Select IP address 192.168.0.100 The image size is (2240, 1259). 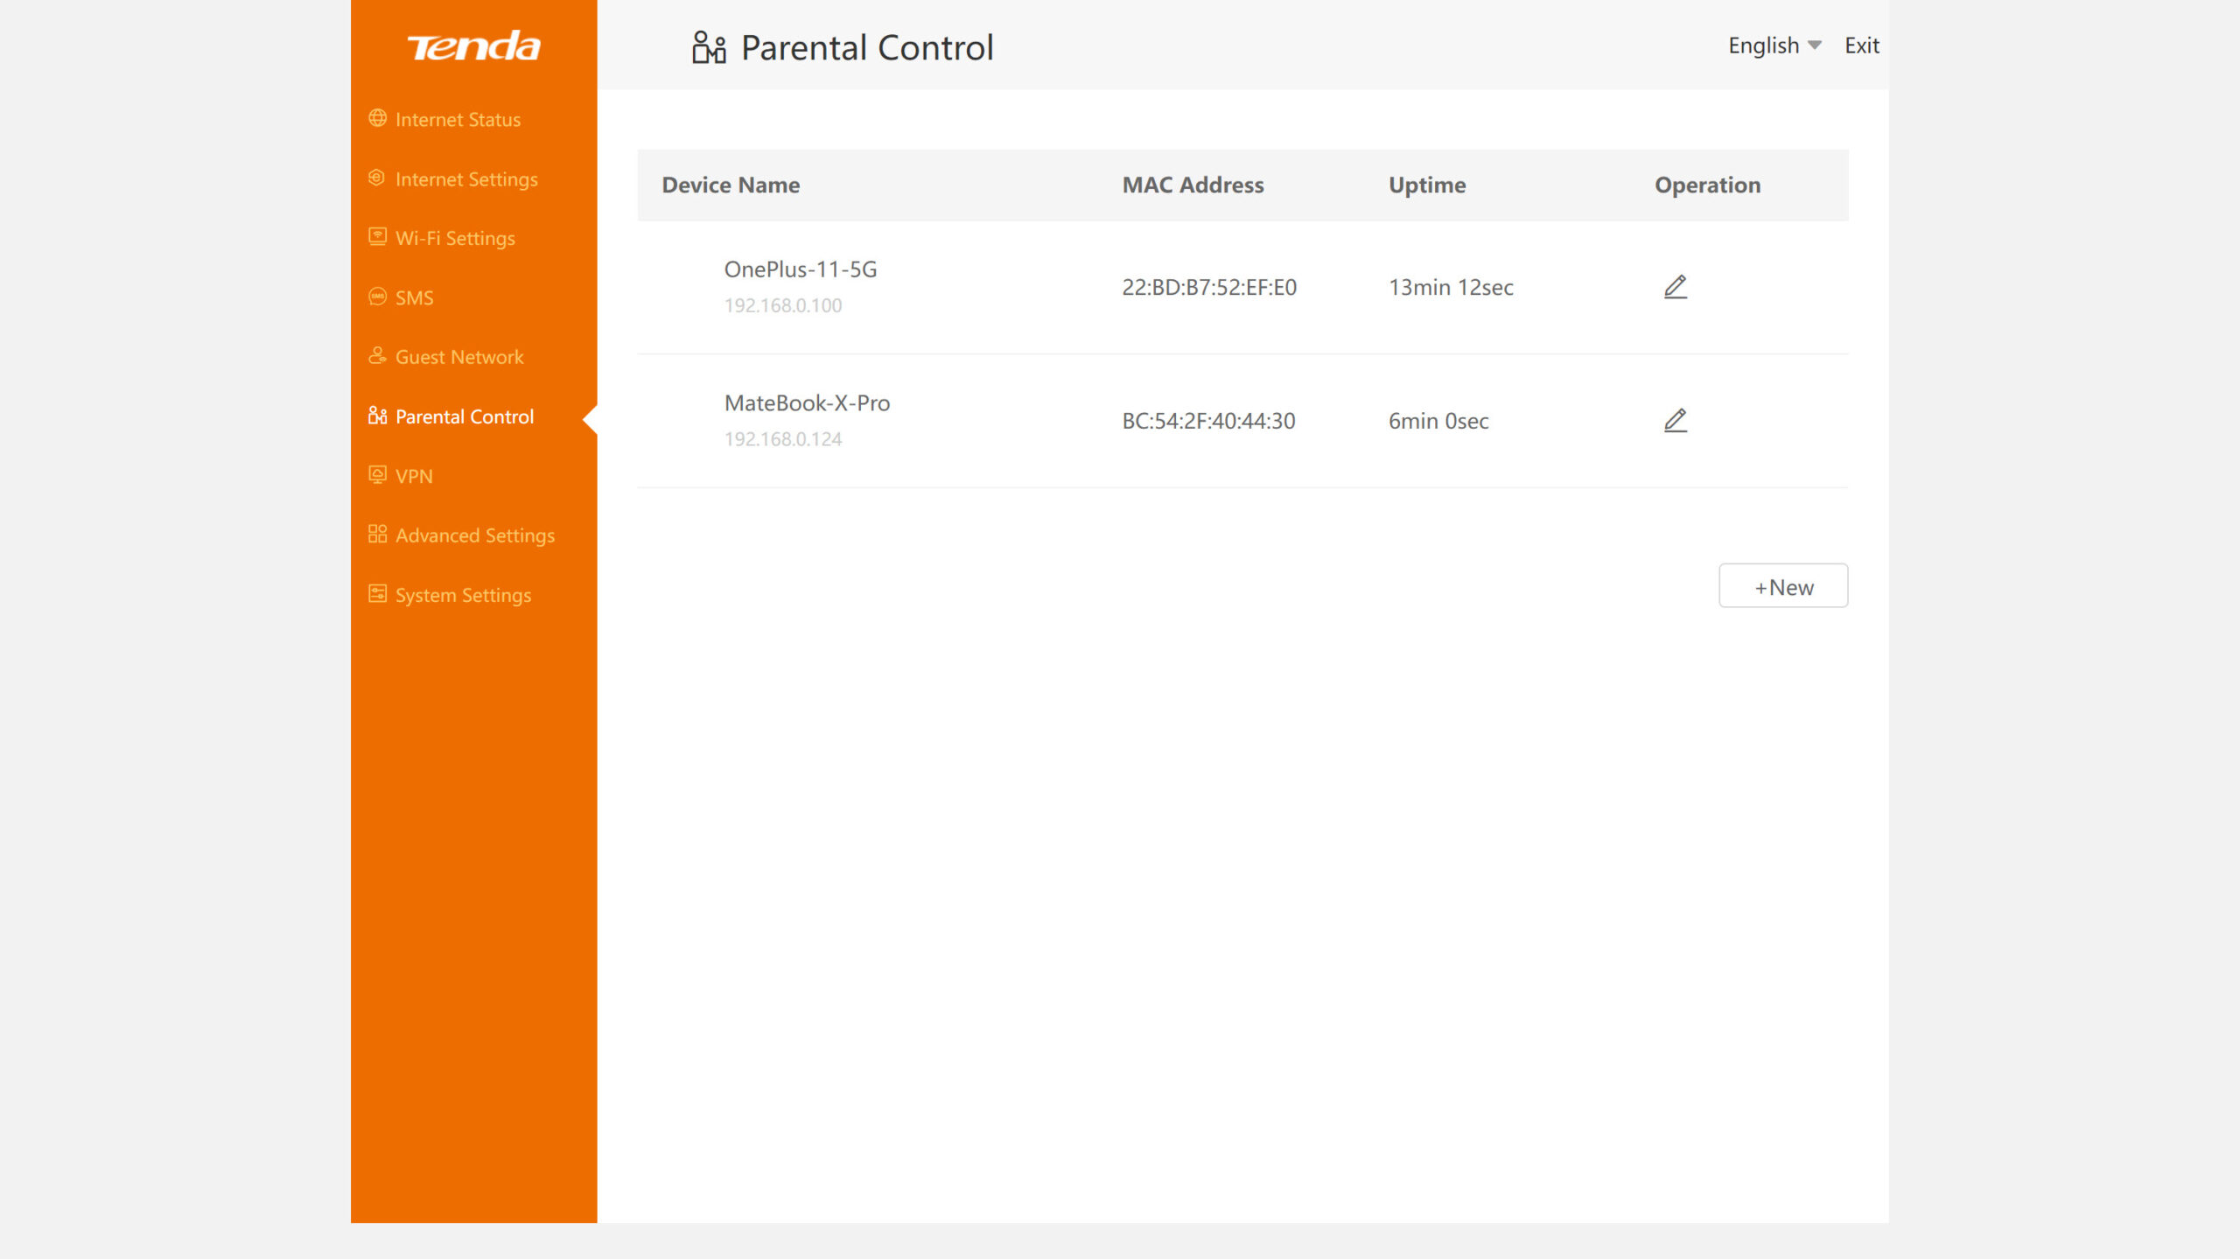point(783,305)
